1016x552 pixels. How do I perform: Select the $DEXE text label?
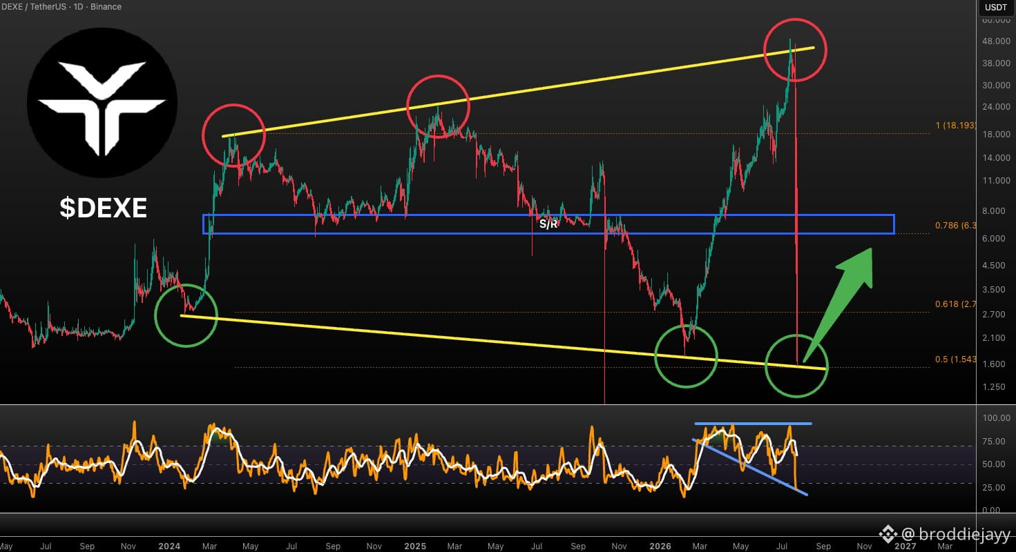(x=103, y=207)
